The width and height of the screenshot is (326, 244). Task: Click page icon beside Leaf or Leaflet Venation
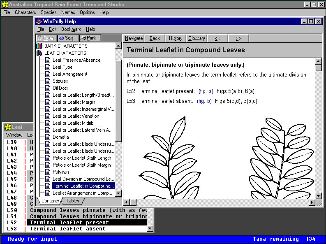click(x=48, y=116)
